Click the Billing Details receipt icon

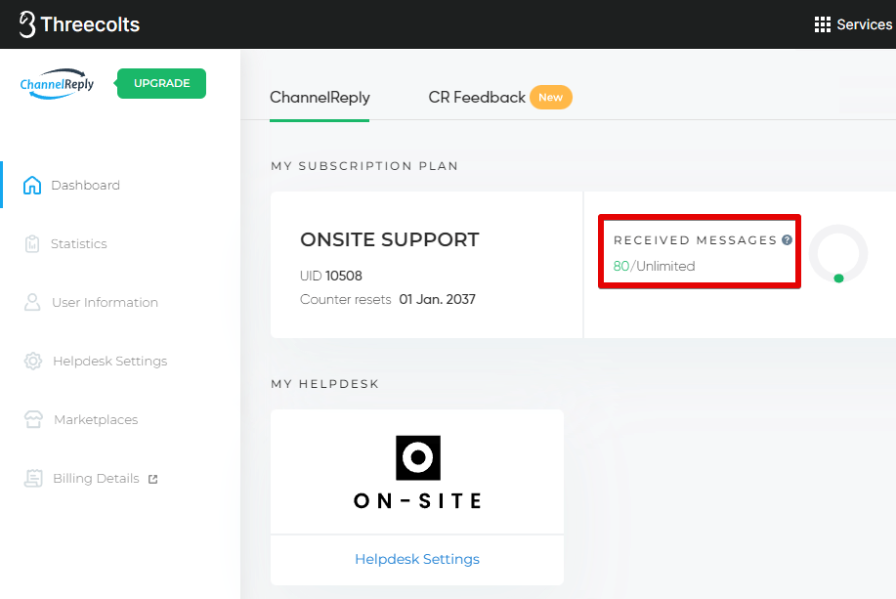(x=33, y=479)
